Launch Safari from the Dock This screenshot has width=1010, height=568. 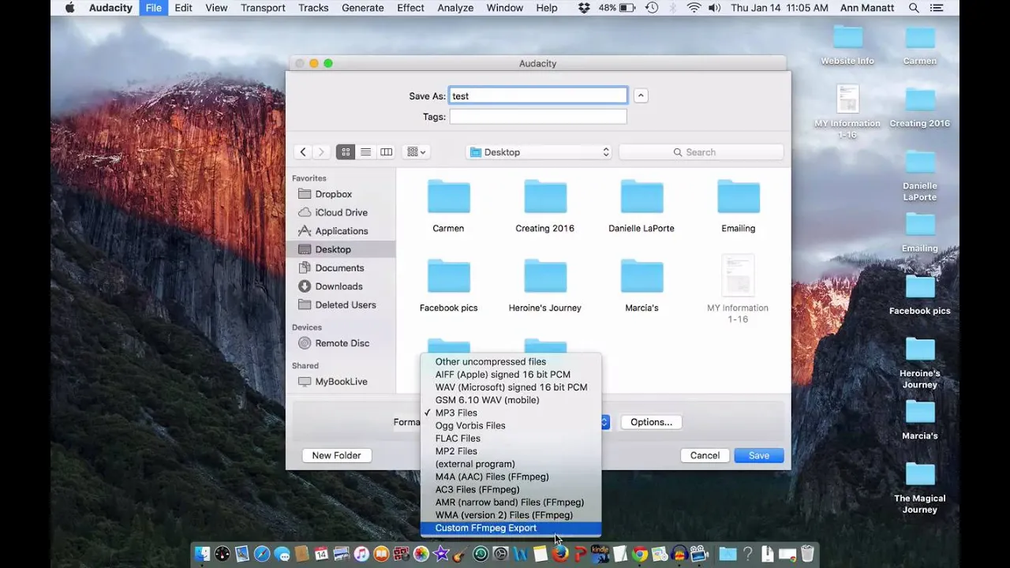click(262, 555)
